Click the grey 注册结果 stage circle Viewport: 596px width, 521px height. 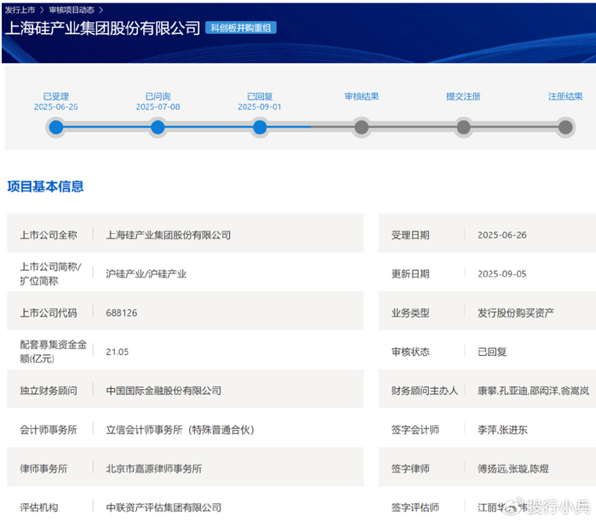point(565,128)
